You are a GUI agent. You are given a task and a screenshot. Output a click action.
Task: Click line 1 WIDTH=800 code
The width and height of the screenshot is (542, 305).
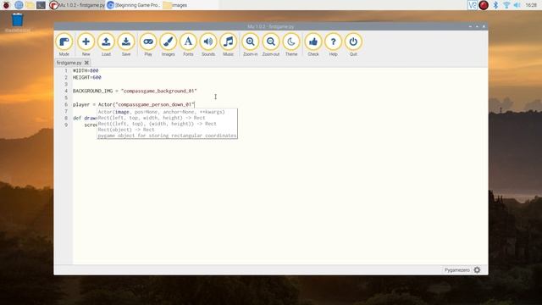pos(86,70)
